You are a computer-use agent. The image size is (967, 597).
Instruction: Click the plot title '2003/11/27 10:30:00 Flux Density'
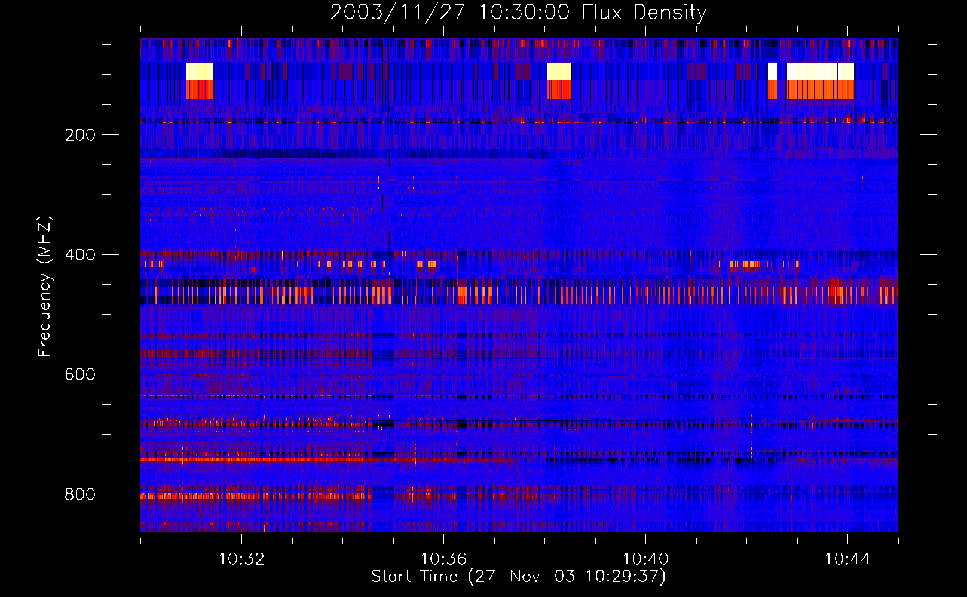[x=518, y=13]
